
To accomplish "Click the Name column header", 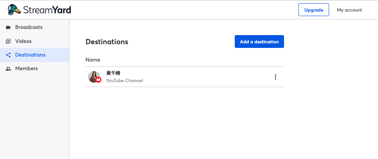I will pos(93,59).
